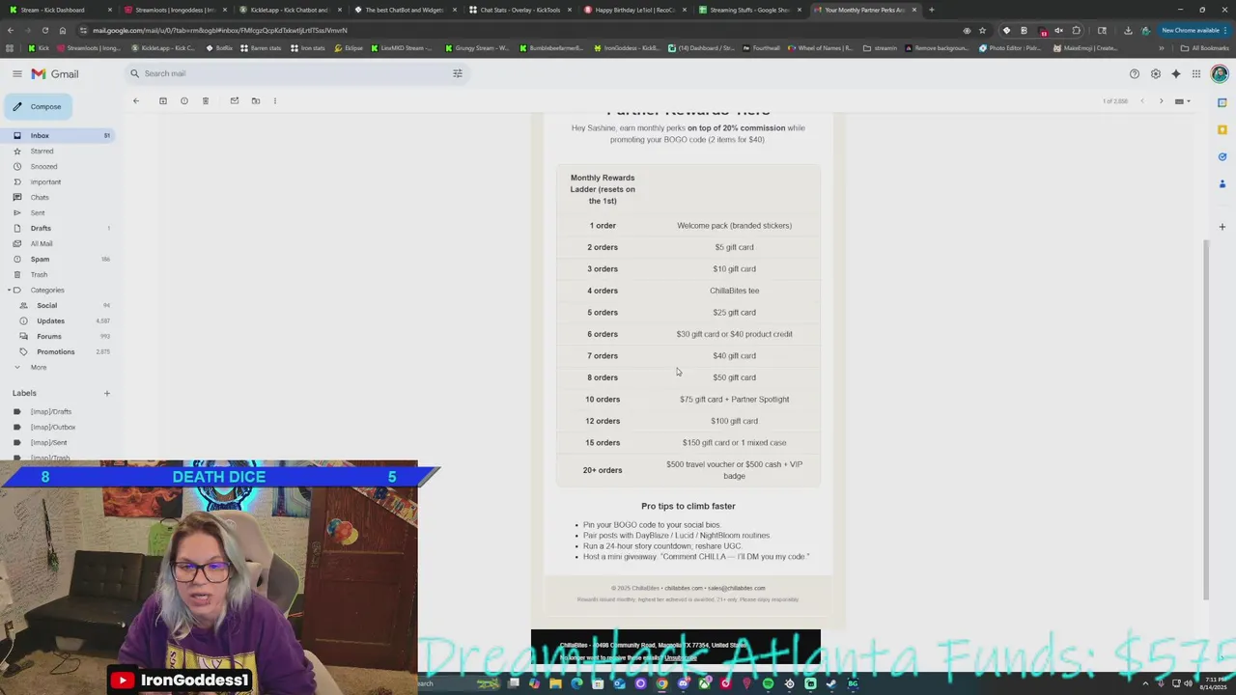Open a new browser tab
Screen dimensions: 1236x695
click(x=931, y=10)
